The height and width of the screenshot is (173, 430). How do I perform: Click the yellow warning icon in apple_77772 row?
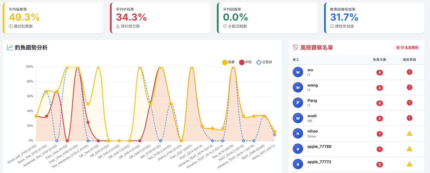409,164
